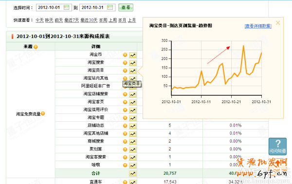Open trend chart for 店铺动态 row

point(133,126)
